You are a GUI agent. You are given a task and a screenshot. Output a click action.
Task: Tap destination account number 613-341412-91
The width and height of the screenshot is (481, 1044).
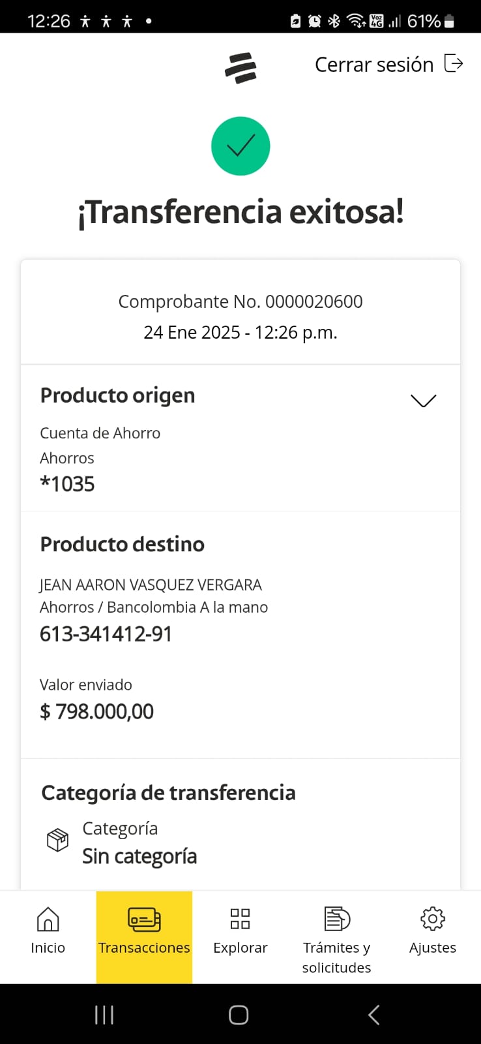pos(106,634)
